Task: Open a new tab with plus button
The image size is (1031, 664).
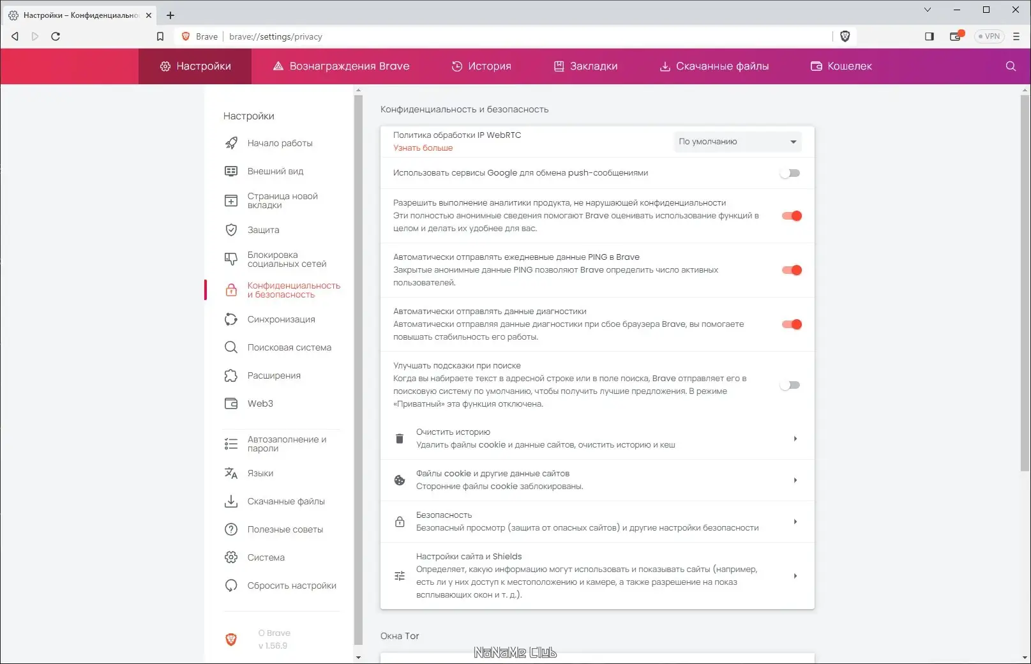Action: click(170, 15)
